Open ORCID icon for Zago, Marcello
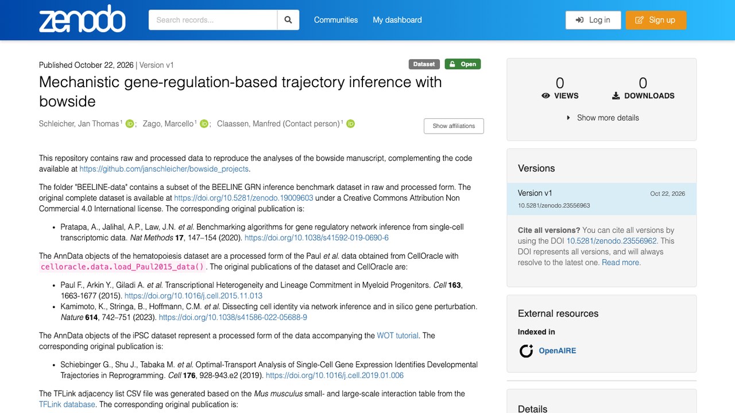 204,124
